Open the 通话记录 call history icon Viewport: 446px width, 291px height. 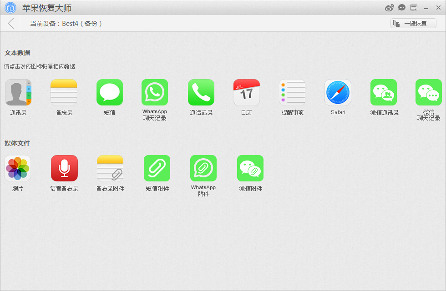click(201, 92)
